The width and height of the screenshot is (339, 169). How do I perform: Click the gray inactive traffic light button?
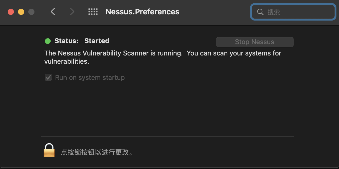click(x=31, y=12)
